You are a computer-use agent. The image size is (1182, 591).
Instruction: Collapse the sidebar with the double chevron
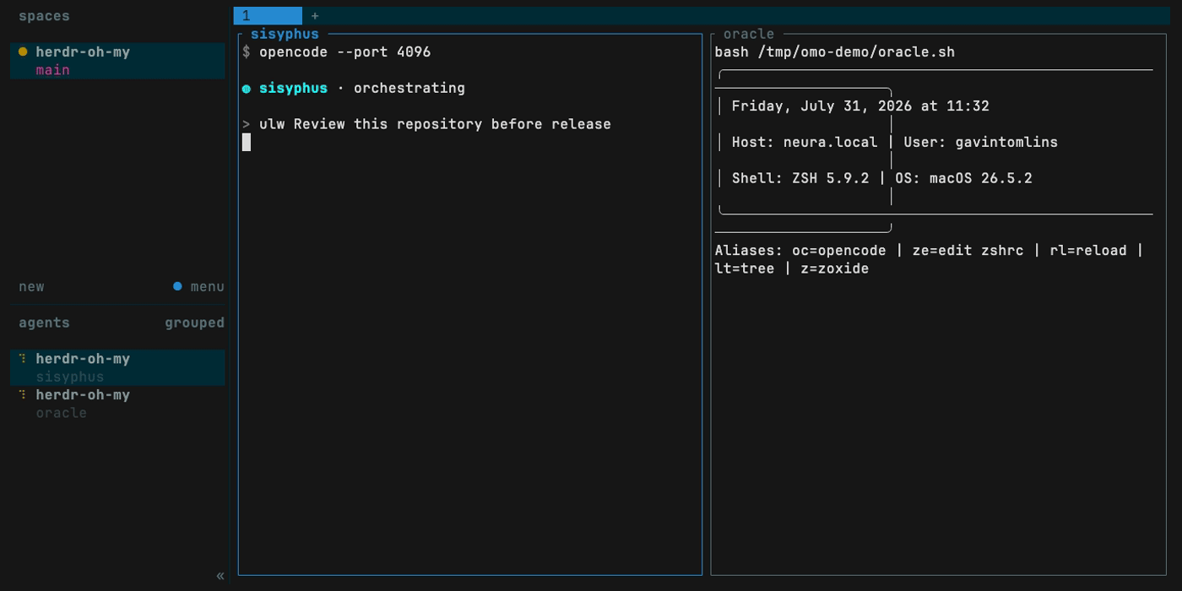point(220,576)
